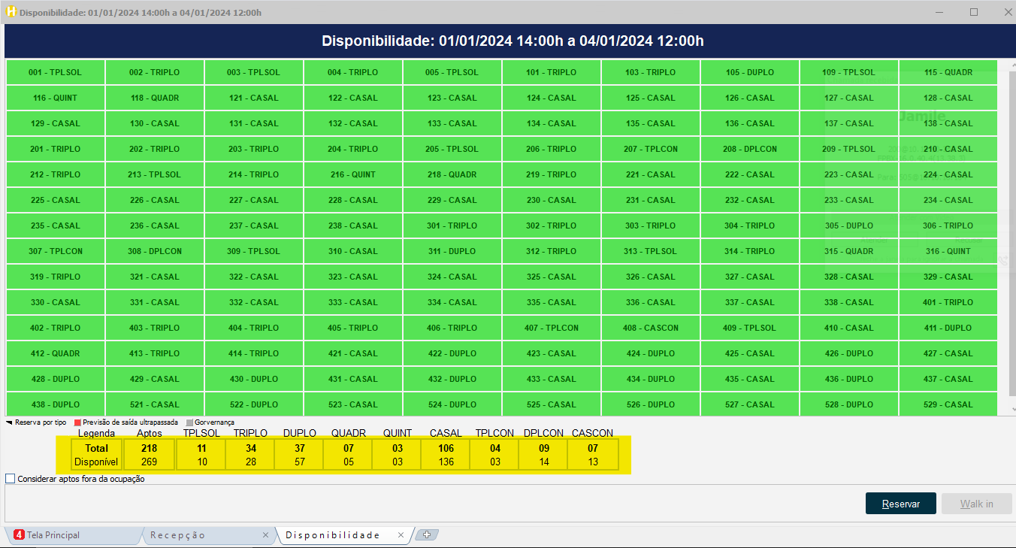
Task: Choose room 408 - CASCON
Action: point(651,328)
